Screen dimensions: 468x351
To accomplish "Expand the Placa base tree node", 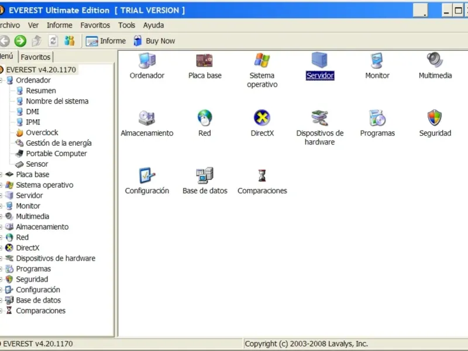I will tap(2, 174).
